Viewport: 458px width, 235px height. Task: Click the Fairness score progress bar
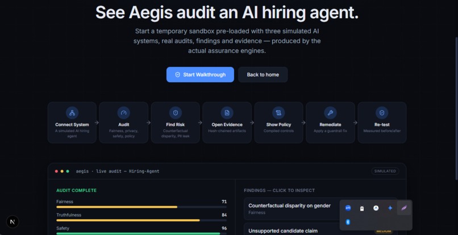141,207
